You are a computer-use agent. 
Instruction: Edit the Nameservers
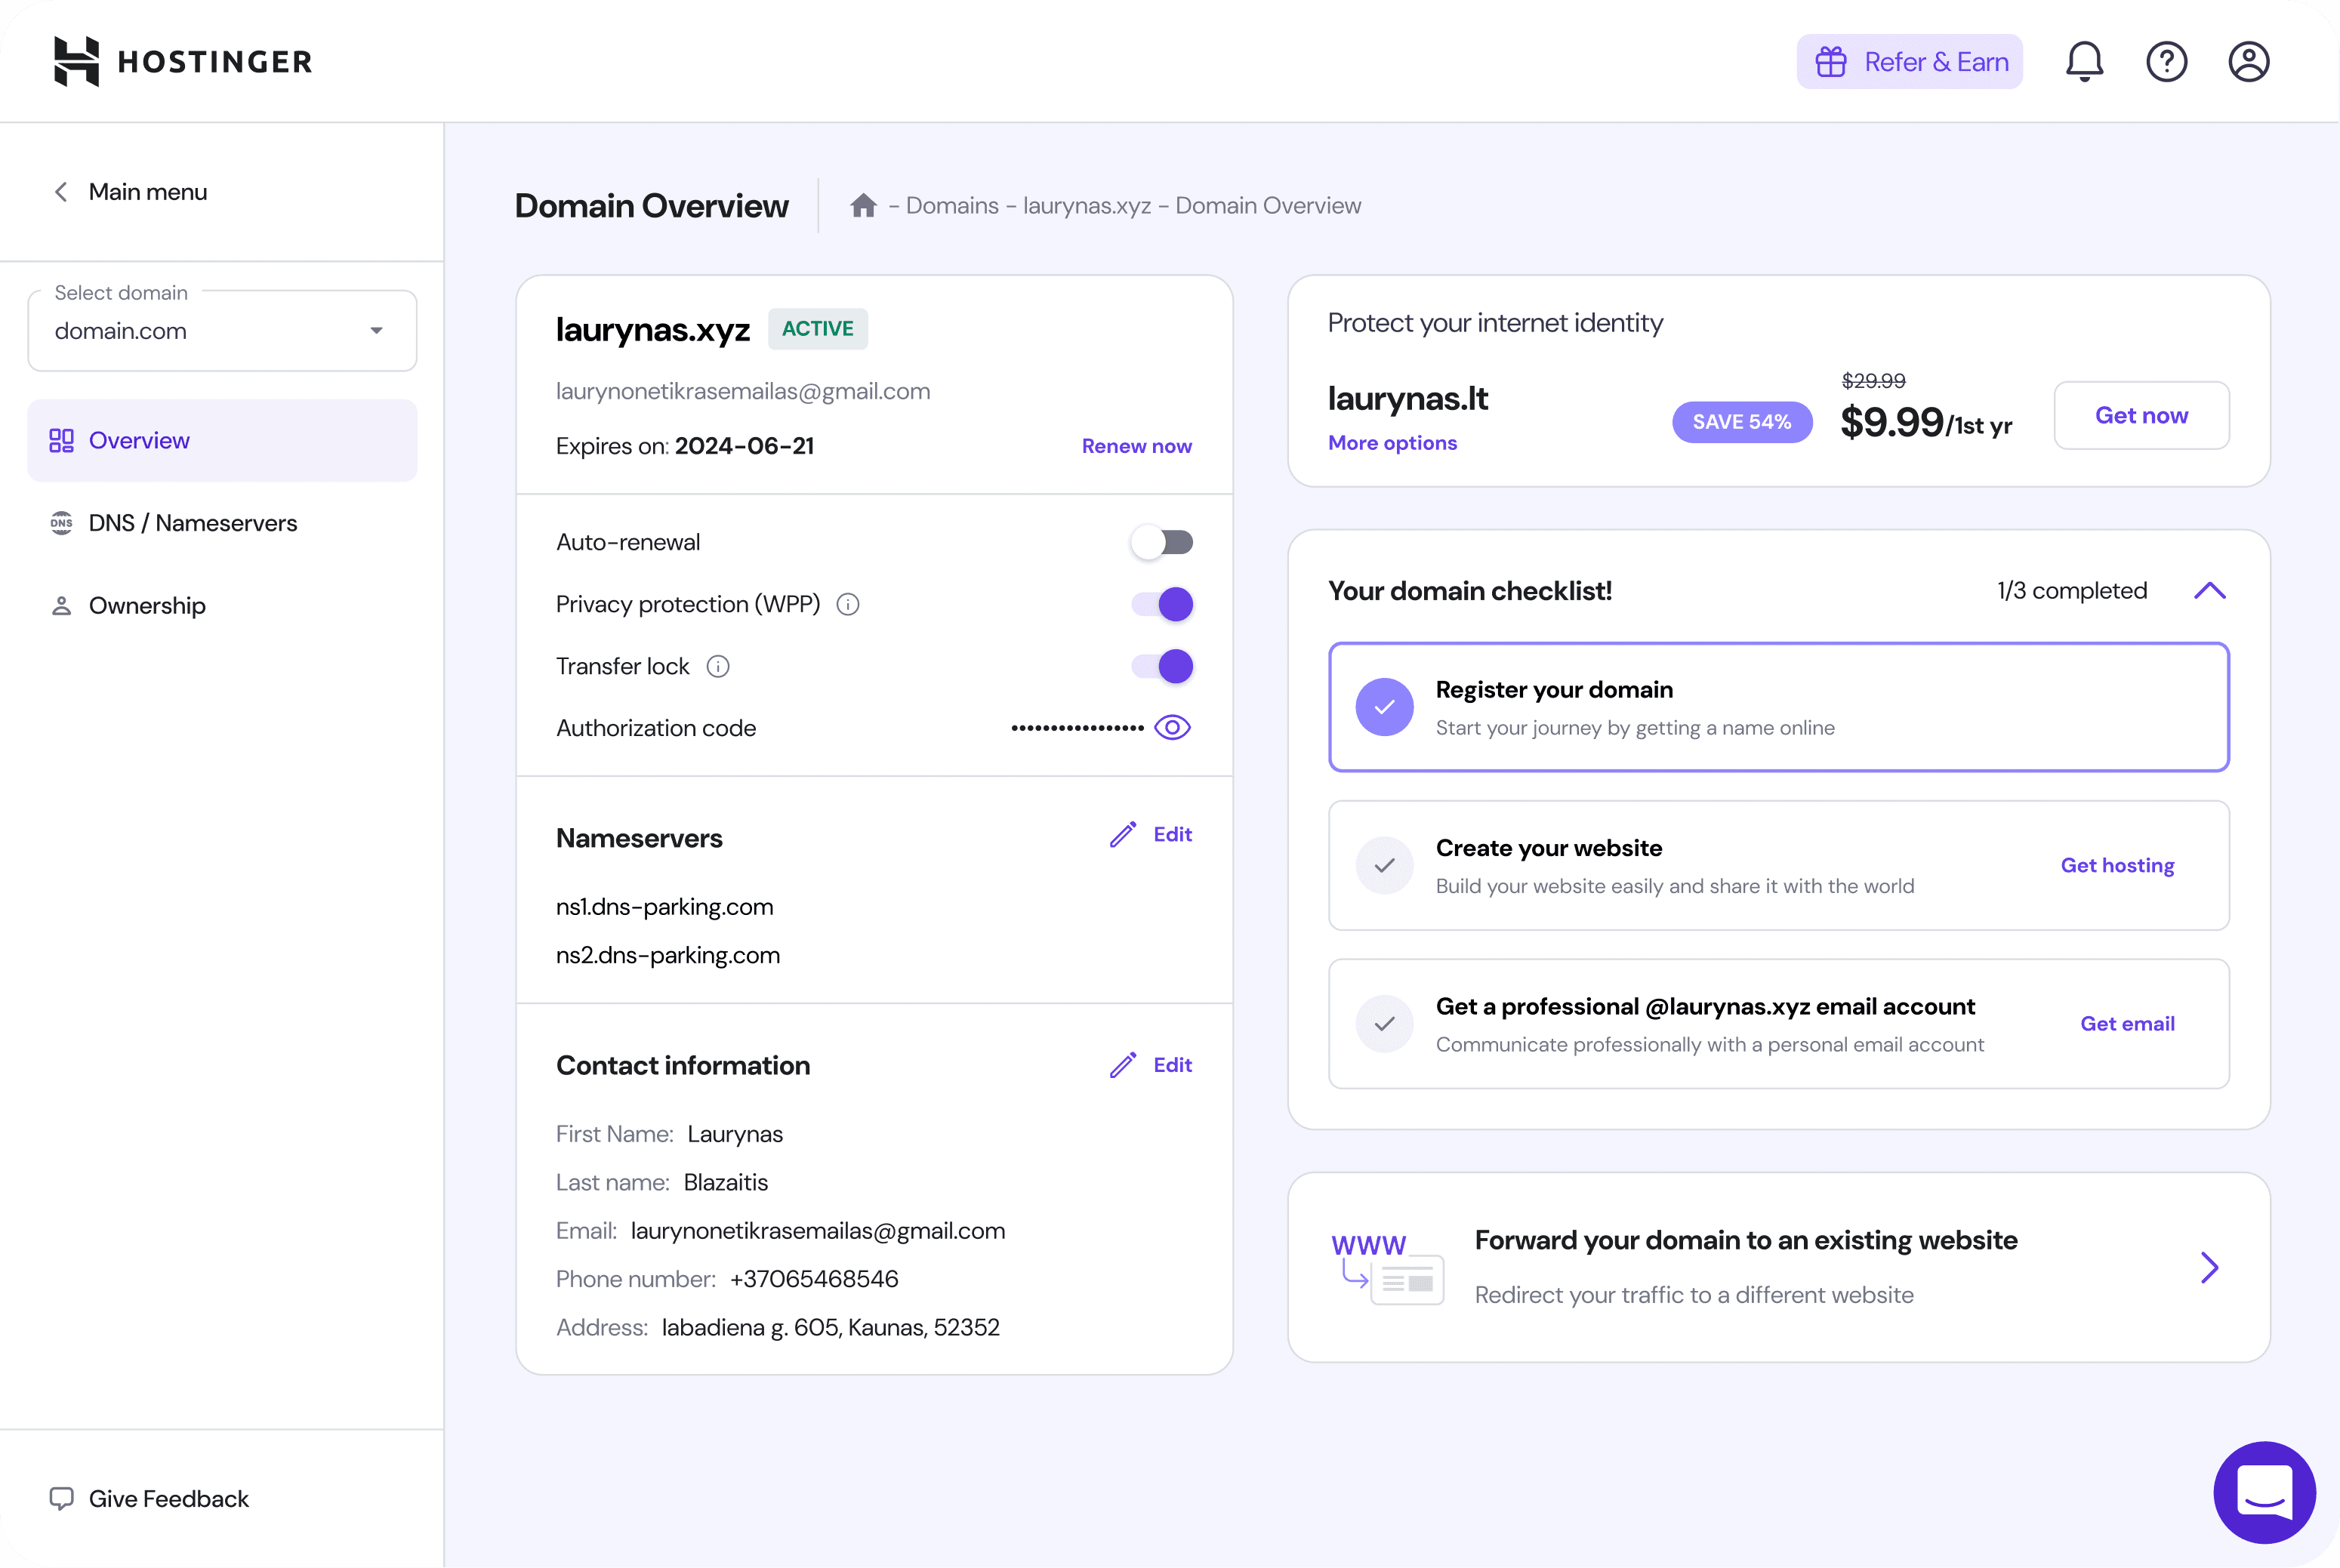1172,834
